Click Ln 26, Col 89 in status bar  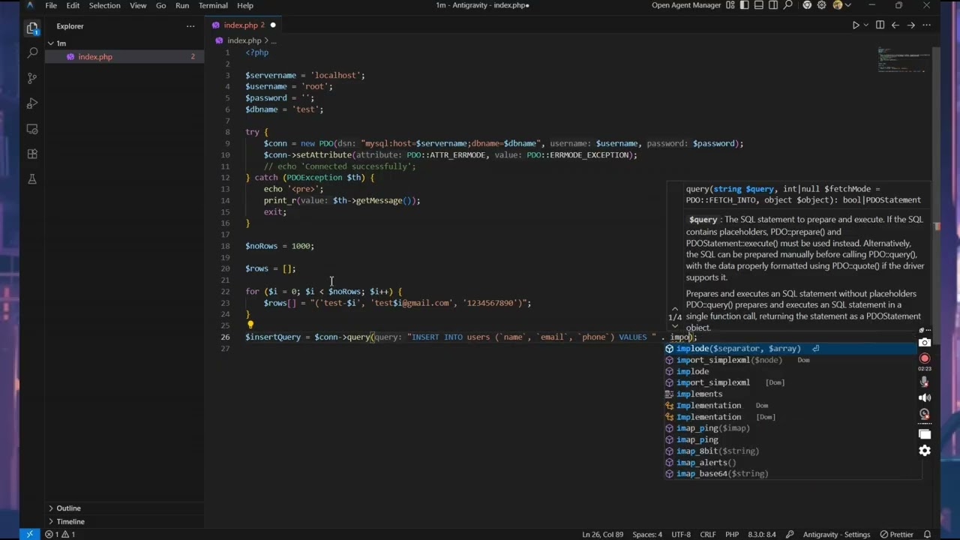tap(603, 535)
